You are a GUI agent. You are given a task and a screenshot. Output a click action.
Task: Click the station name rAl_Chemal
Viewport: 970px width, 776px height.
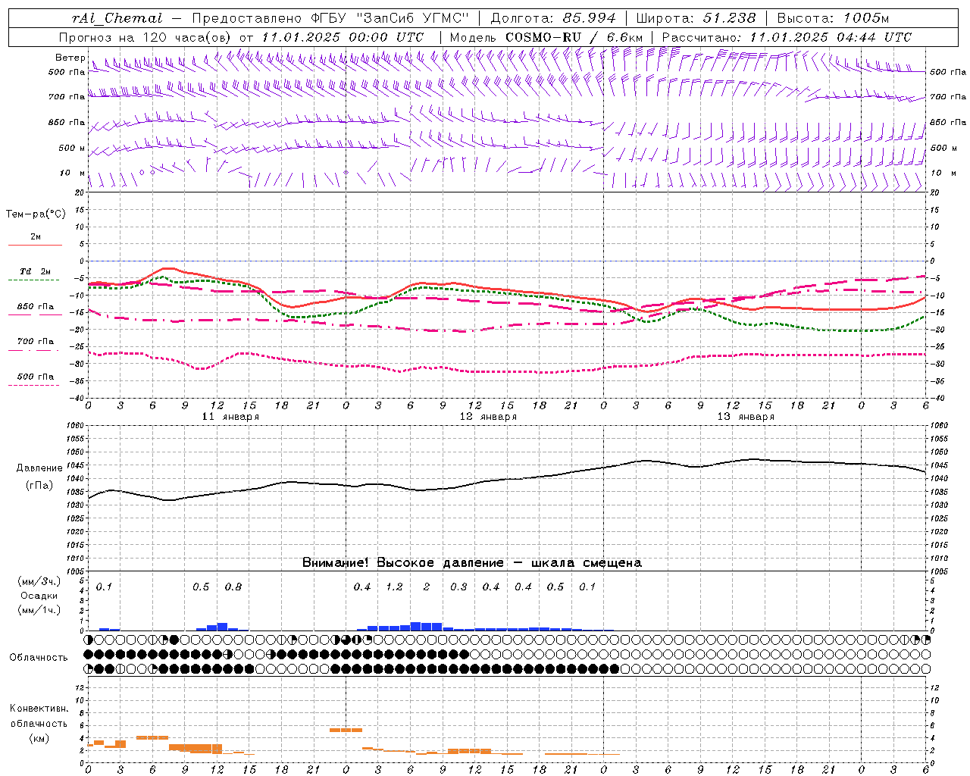point(117,19)
